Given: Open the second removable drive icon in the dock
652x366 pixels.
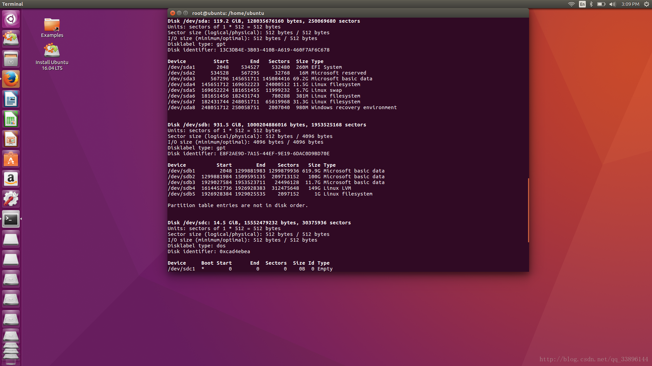Looking at the screenshot, I should [x=11, y=259].
